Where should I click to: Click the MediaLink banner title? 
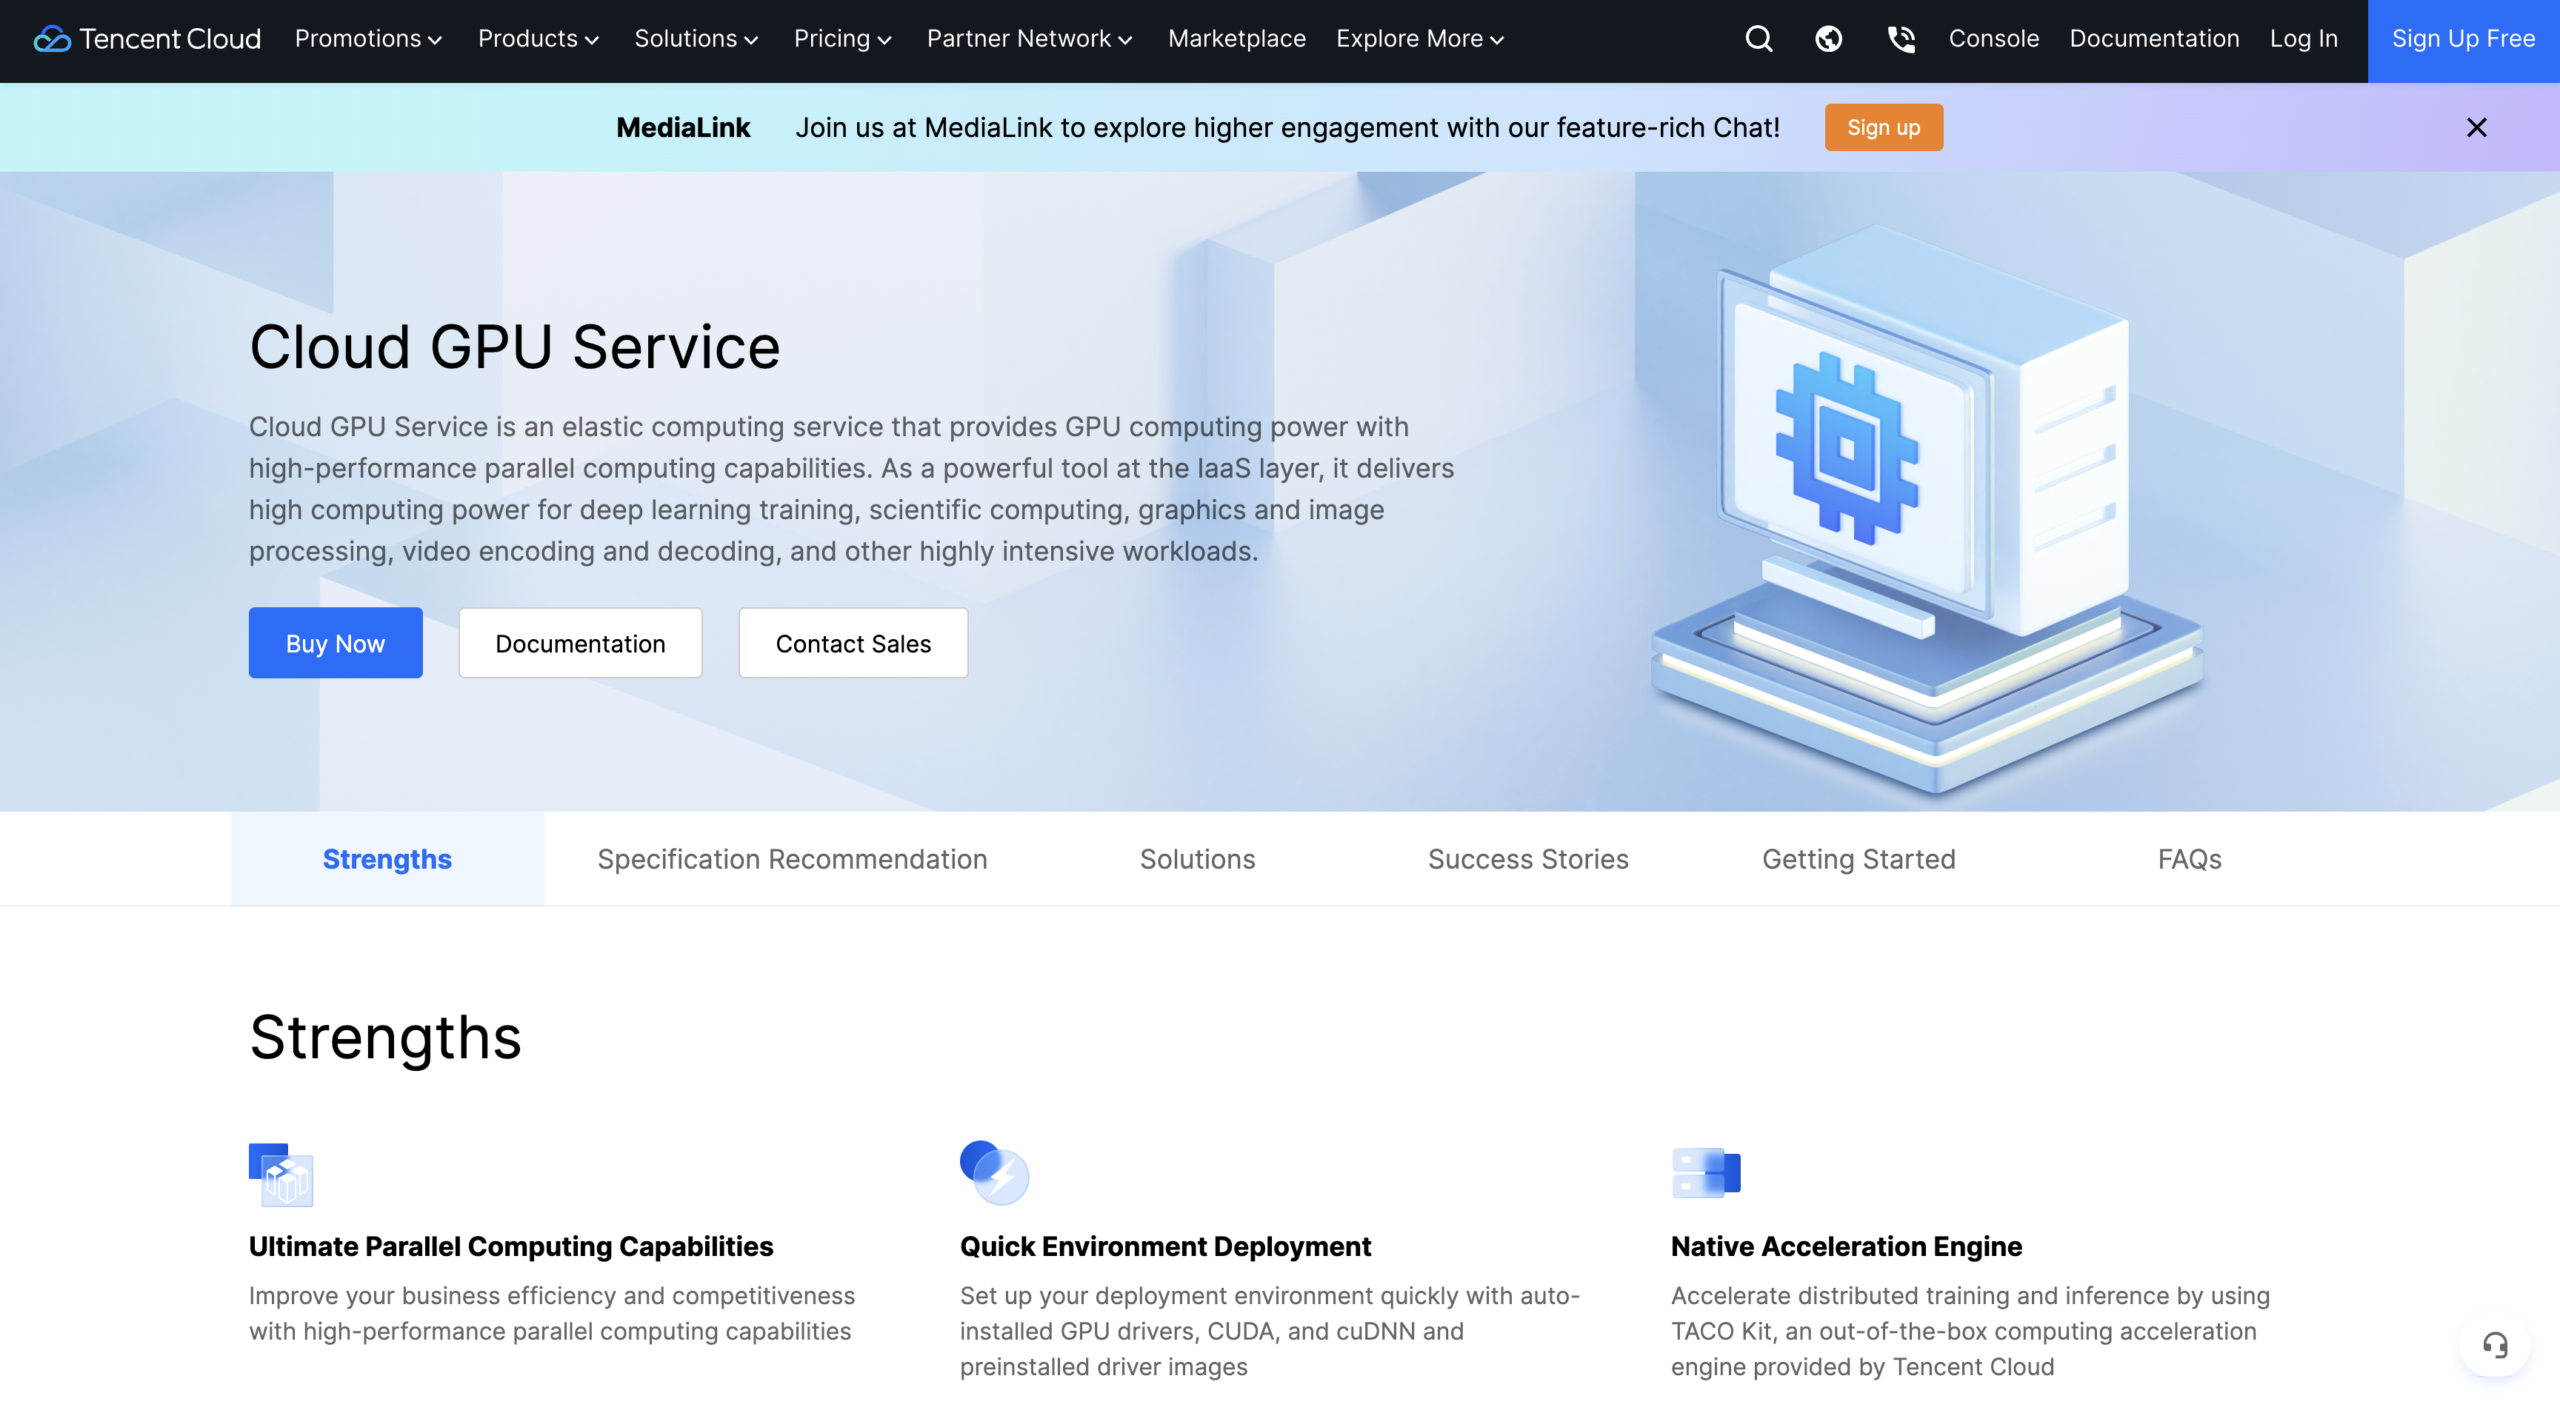683,127
